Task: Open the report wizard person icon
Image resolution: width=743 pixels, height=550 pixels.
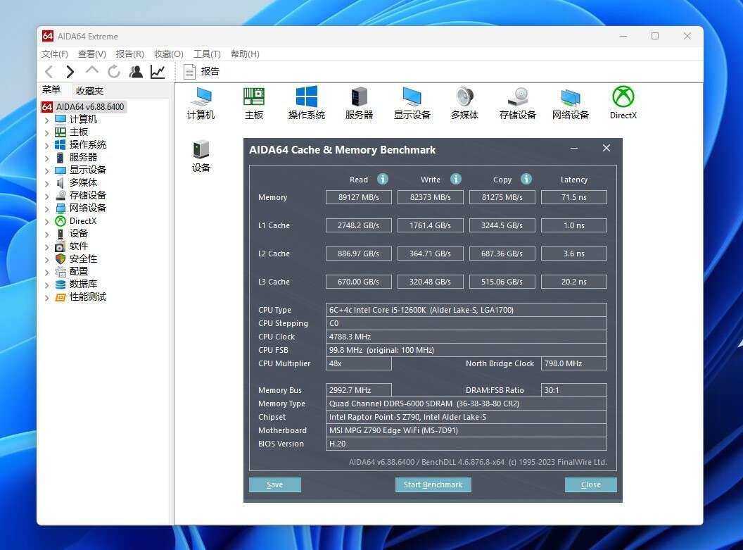Action: (136, 71)
